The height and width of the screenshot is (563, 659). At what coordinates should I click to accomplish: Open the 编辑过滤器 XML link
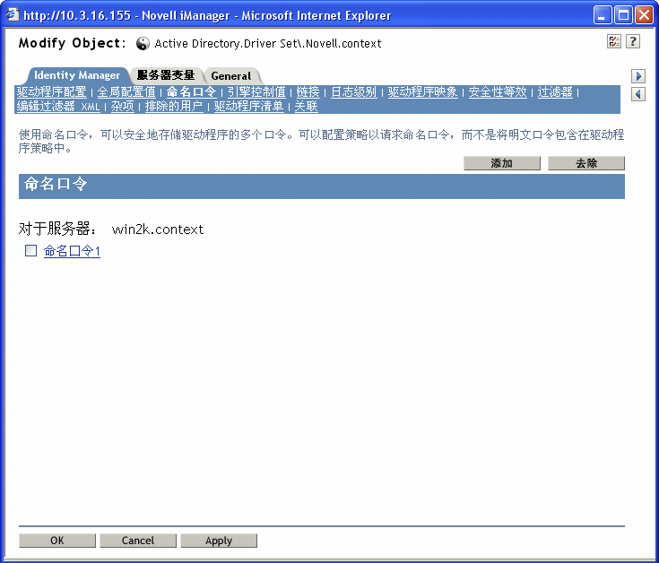(x=58, y=107)
